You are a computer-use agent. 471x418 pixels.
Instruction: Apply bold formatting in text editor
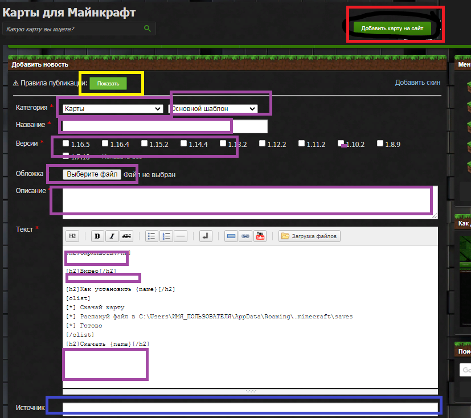click(x=97, y=236)
